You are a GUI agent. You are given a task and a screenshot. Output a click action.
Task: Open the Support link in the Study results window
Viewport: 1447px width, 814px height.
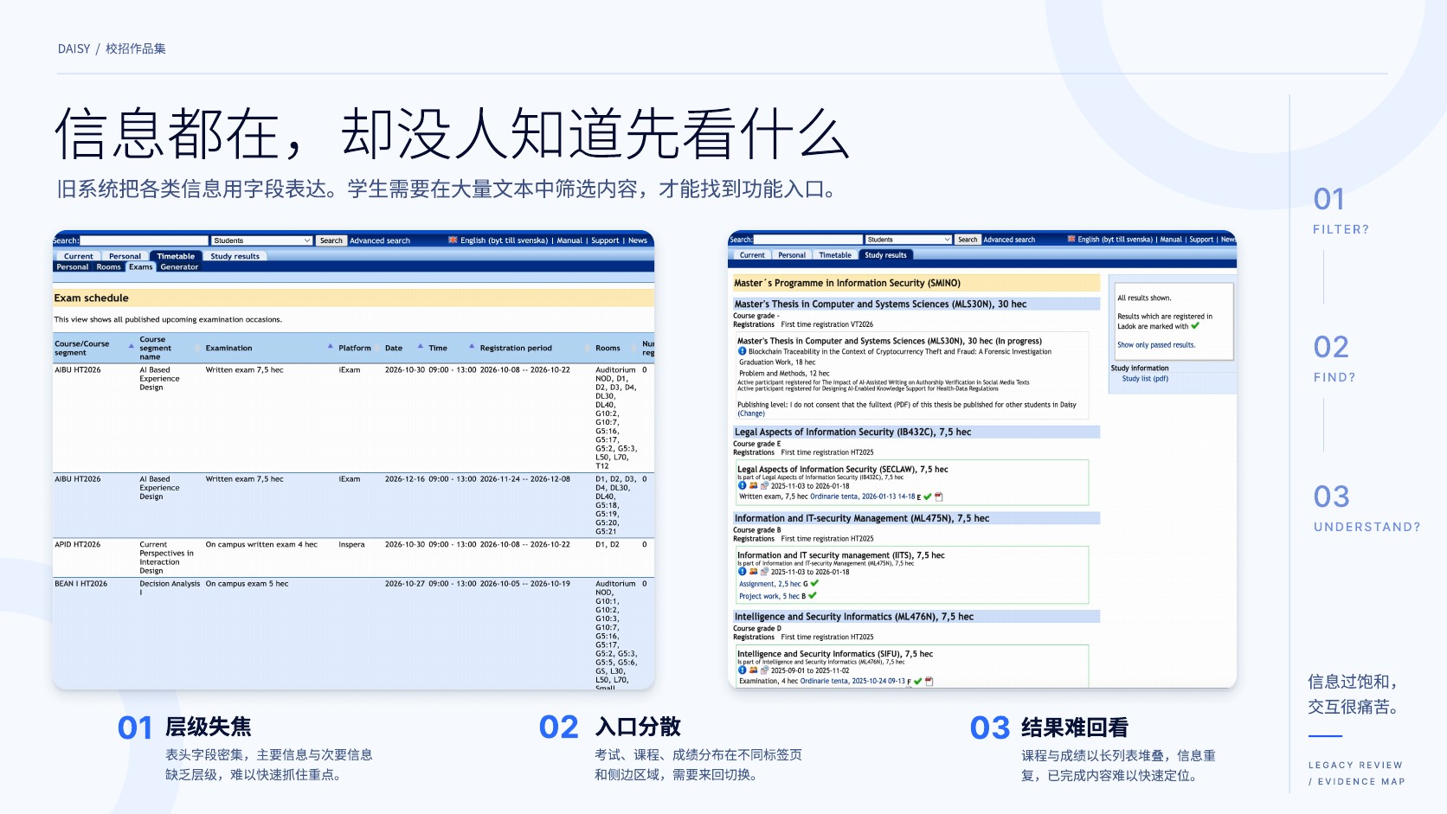1201,239
